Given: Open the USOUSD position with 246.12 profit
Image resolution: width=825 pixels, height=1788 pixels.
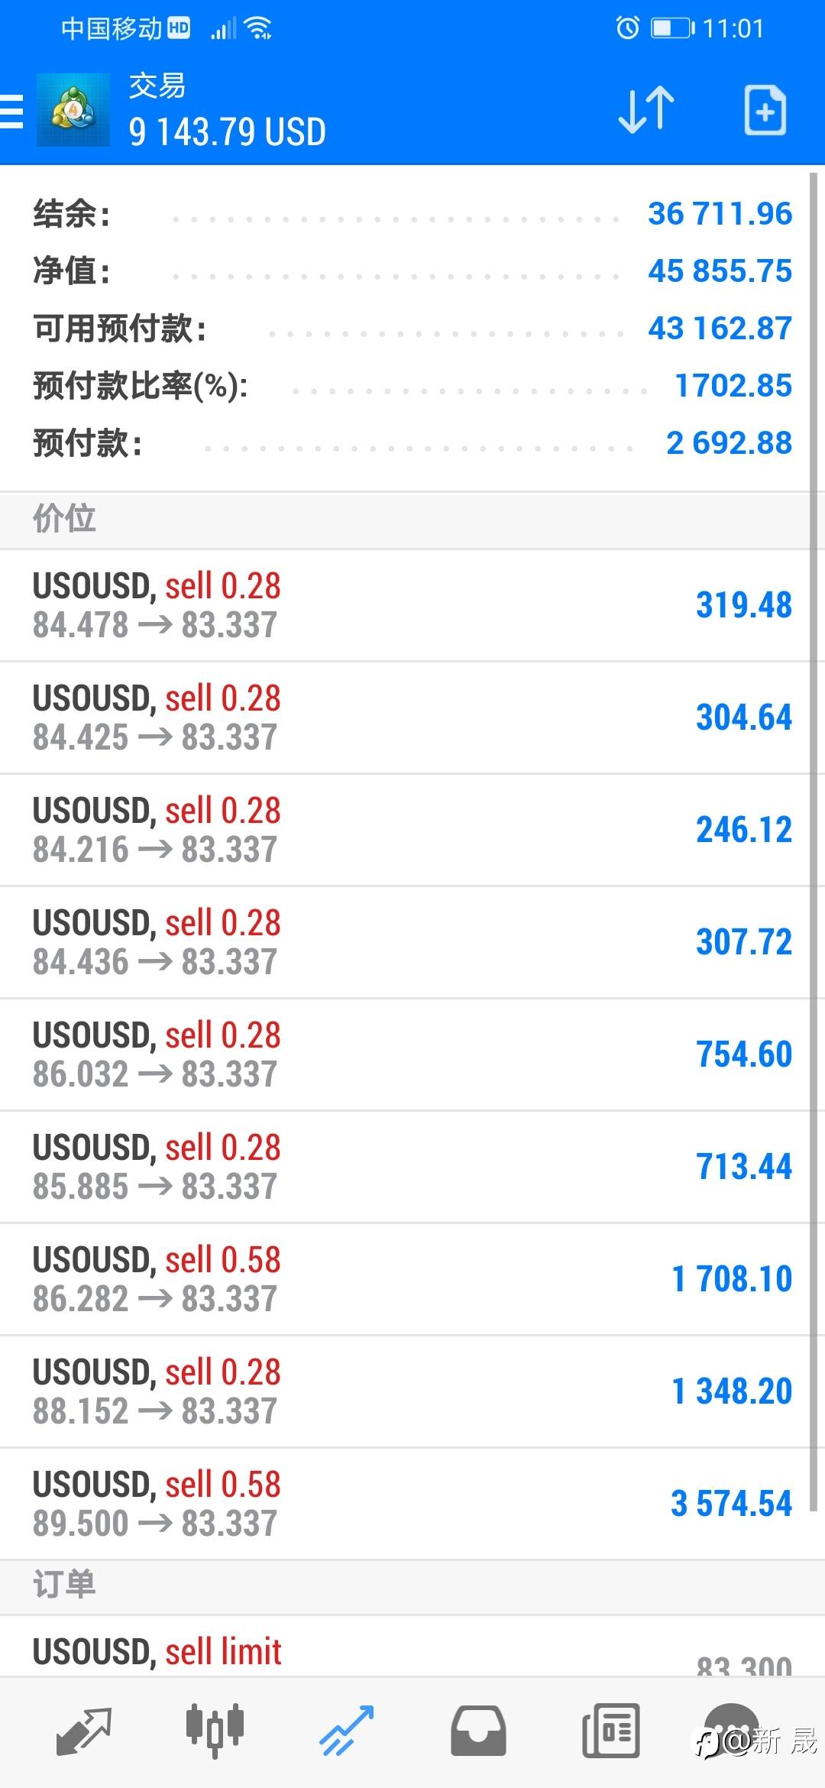Looking at the screenshot, I should point(405,830).
